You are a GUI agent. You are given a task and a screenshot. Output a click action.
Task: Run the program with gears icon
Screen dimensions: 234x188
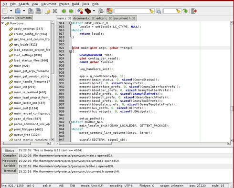pos(101,11)
